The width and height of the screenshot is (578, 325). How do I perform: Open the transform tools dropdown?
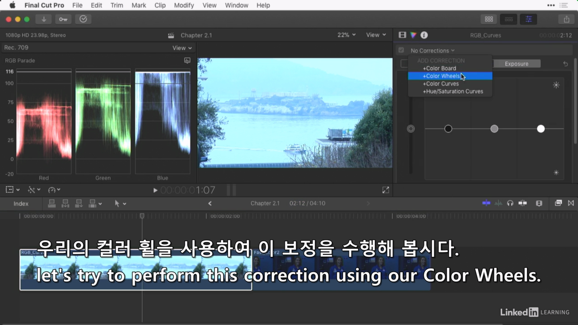click(x=34, y=190)
